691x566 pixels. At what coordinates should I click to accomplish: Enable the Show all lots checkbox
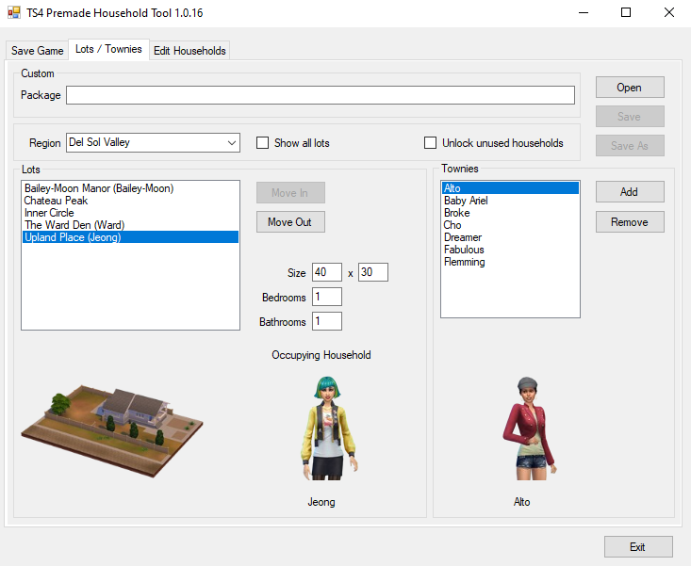263,143
